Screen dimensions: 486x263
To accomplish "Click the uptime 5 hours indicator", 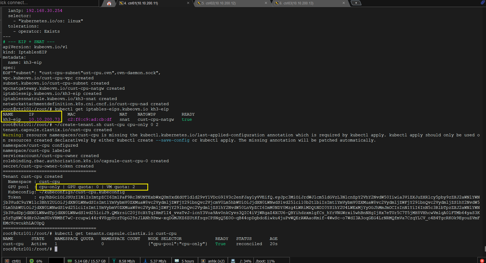I will (185, 261).
